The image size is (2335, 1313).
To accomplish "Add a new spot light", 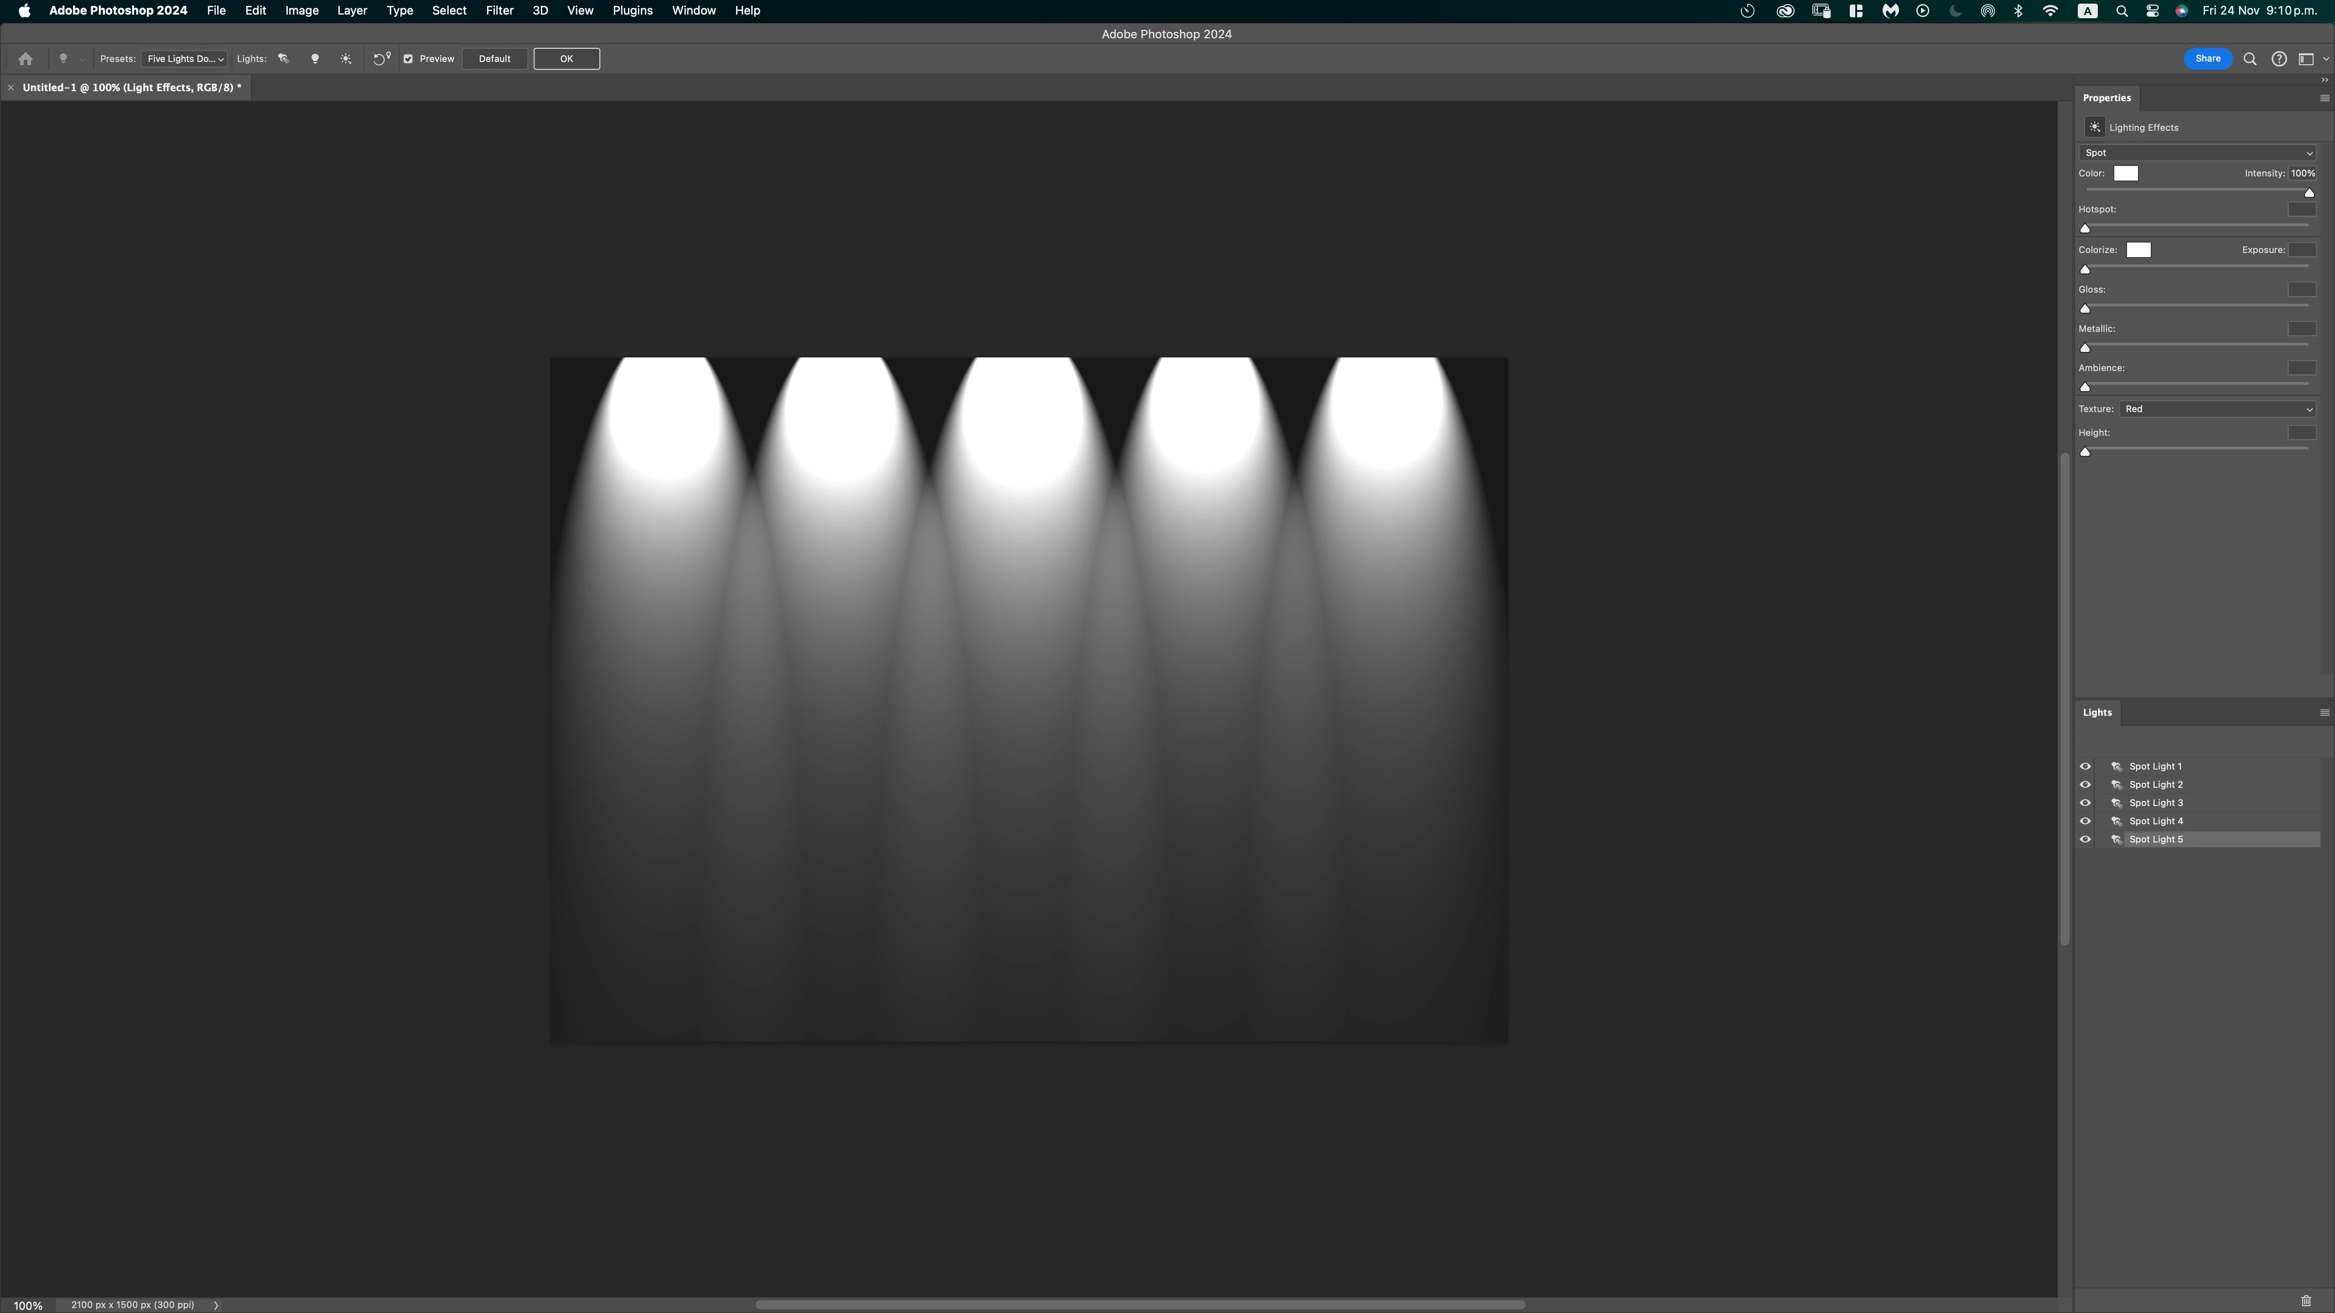I will click(x=284, y=59).
